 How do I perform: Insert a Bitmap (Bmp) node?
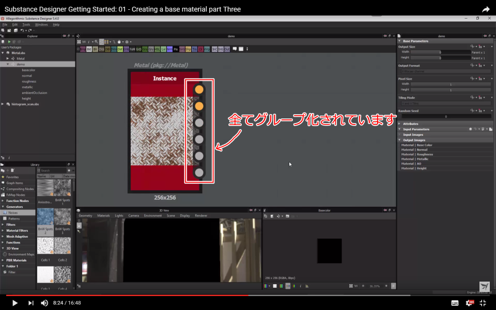click(83, 50)
